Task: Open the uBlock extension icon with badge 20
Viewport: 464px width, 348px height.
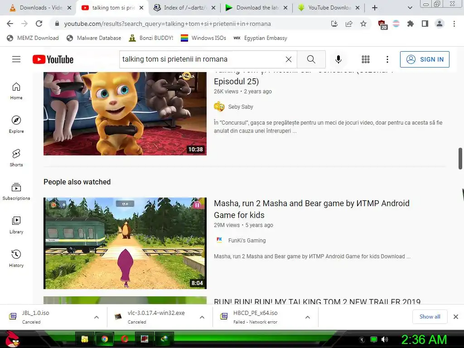Action: [382, 24]
